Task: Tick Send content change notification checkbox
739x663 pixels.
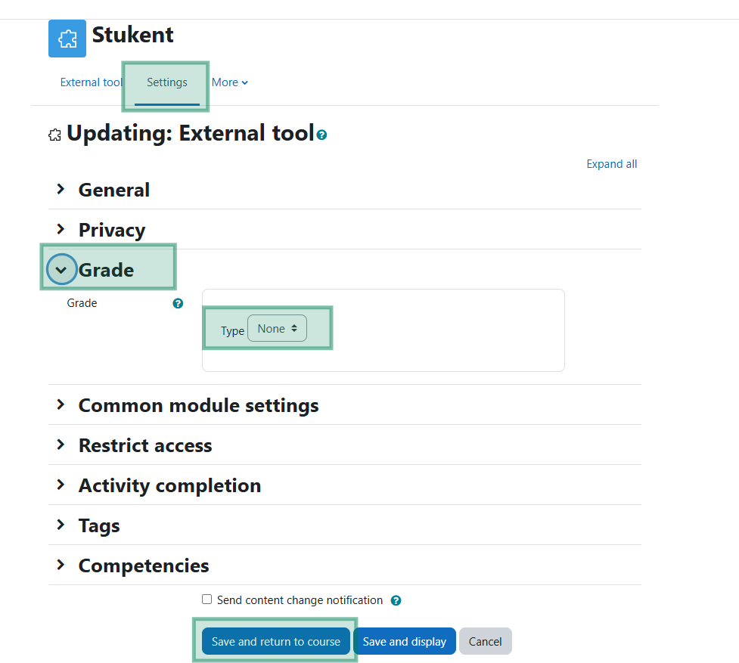Action: pyautogui.click(x=207, y=599)
